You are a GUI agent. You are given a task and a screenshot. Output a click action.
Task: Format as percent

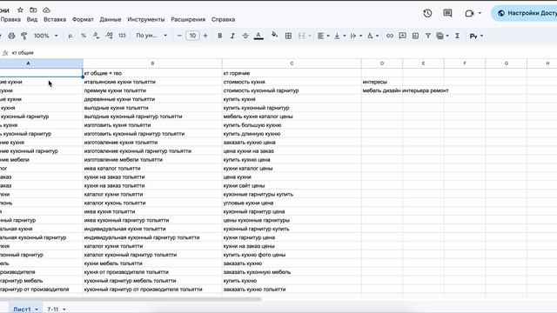[84, 36]
